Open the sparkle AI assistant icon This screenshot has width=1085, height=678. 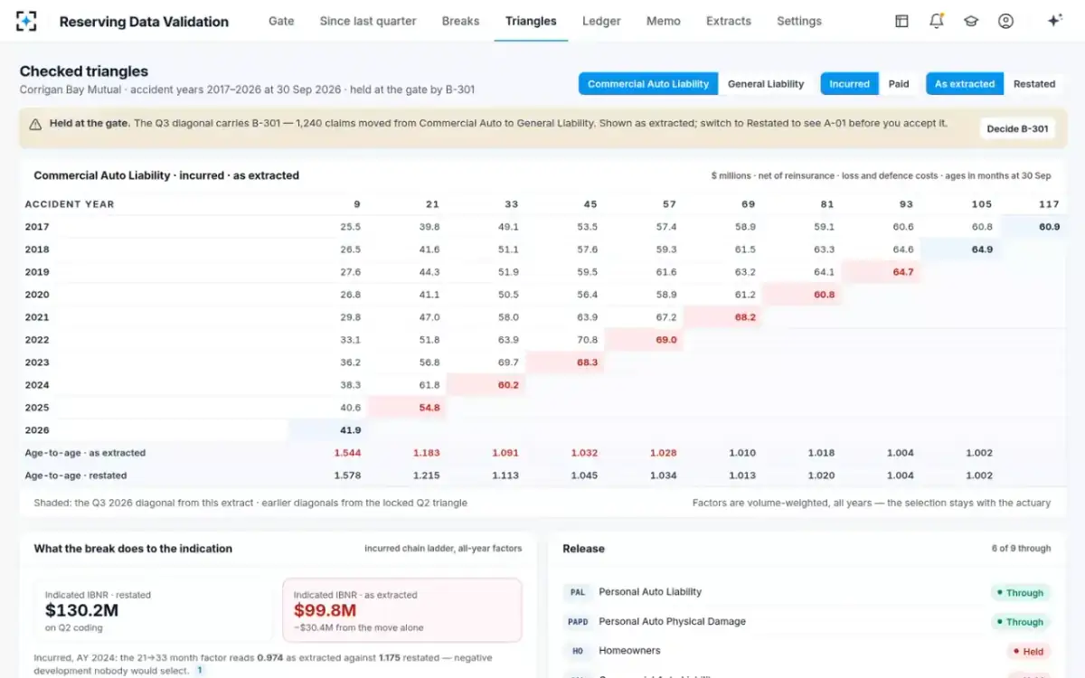(x=1054, y=21)
